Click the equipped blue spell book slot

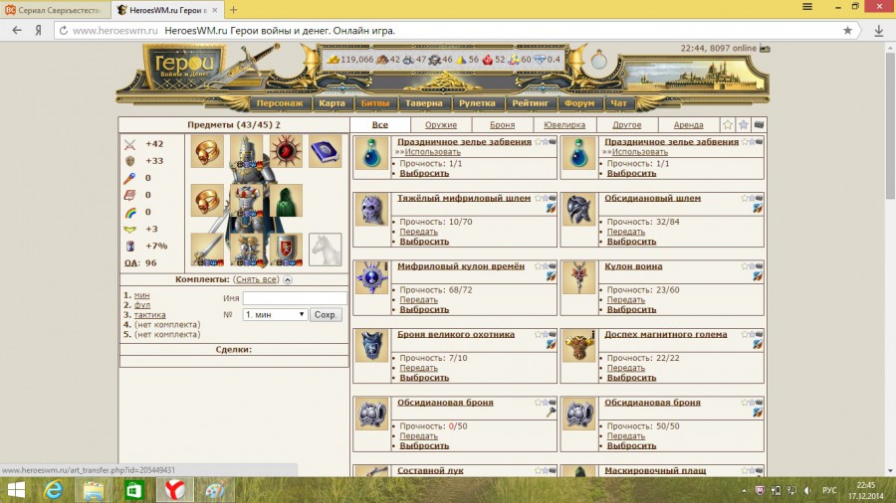pos(326,151)
